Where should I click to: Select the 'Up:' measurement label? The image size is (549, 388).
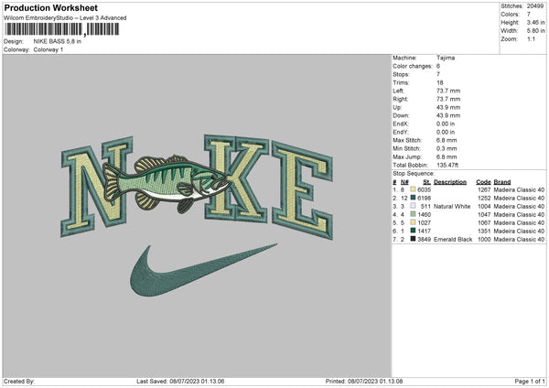pos(397,107)
